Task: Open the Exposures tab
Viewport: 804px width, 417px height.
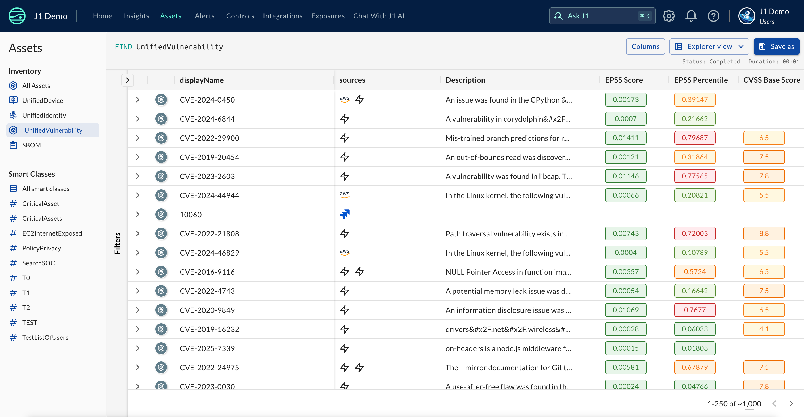Action: click(x=328, y=16)
